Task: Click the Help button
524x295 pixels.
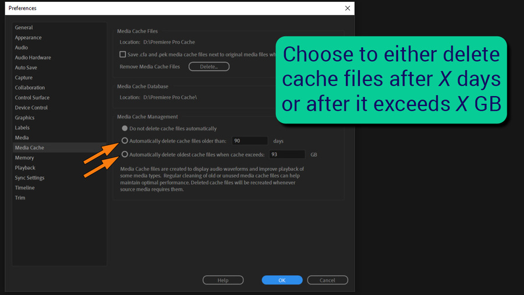Action: (x=223, y=280)
